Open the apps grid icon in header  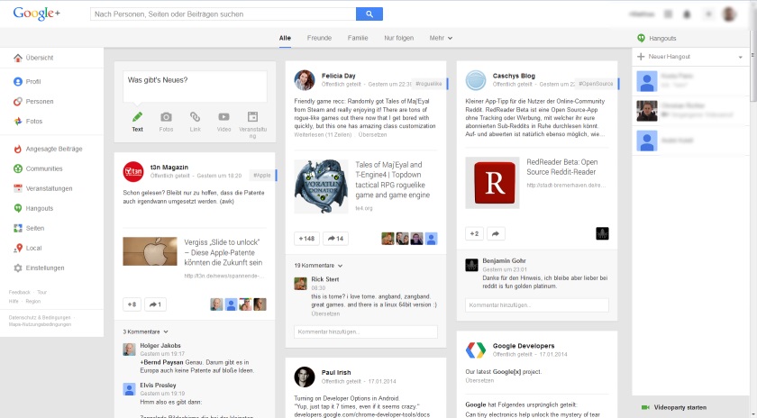[668, 14]
